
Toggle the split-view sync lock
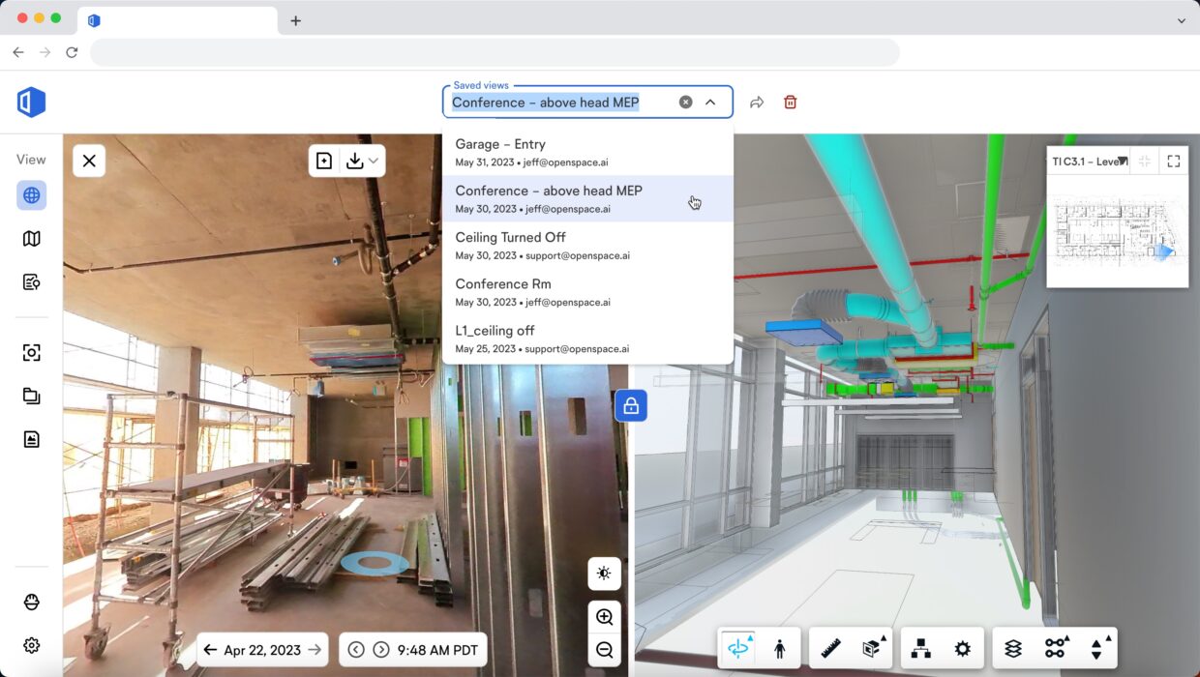coord(630,405)
